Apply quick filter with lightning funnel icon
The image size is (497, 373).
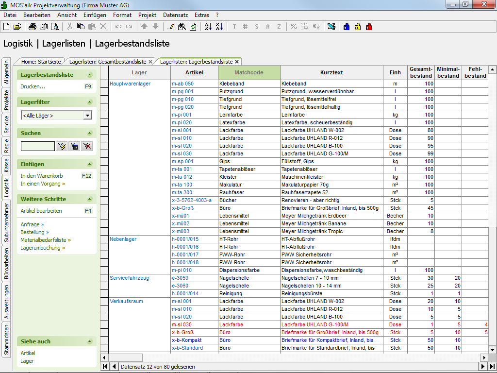pos(62,146)
